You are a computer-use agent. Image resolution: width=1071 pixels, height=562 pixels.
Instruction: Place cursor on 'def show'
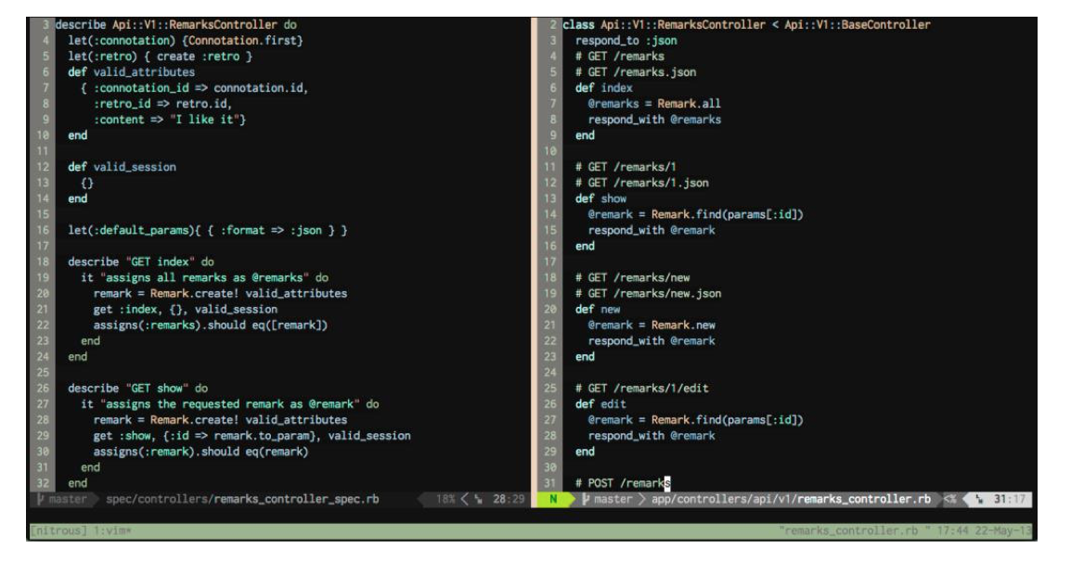point(600,198)
